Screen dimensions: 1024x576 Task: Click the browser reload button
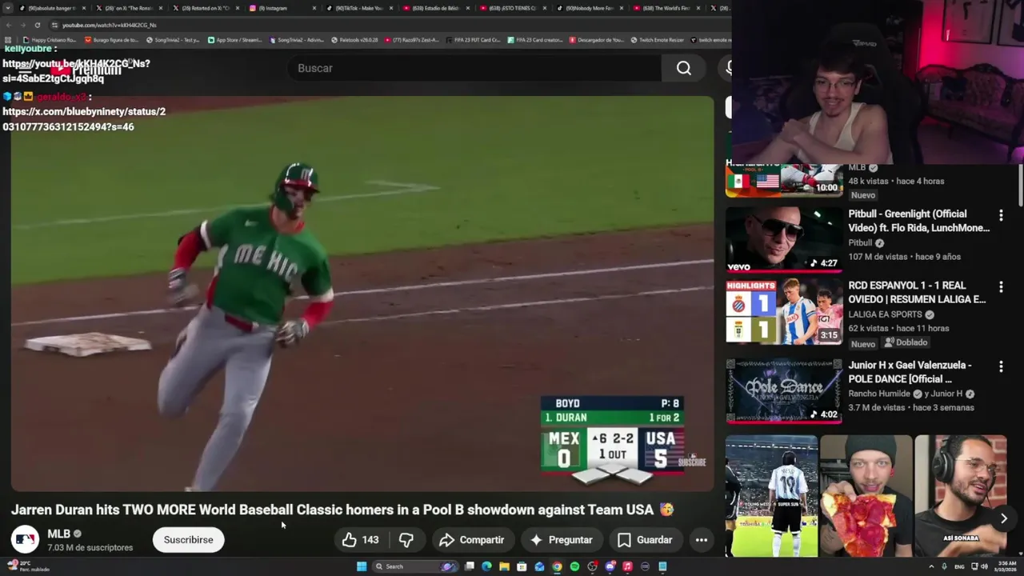coord(37,25)
